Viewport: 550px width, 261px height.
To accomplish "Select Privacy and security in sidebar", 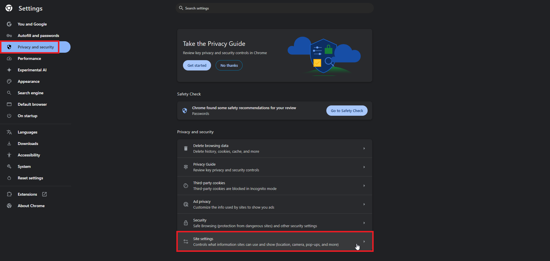I will coord(36,47).
